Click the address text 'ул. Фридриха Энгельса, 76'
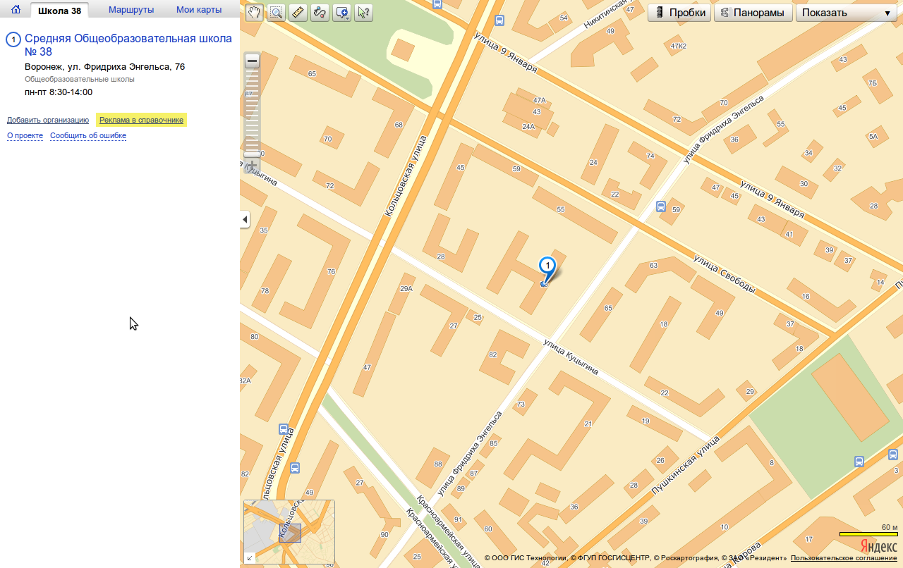 coord(125,67)
